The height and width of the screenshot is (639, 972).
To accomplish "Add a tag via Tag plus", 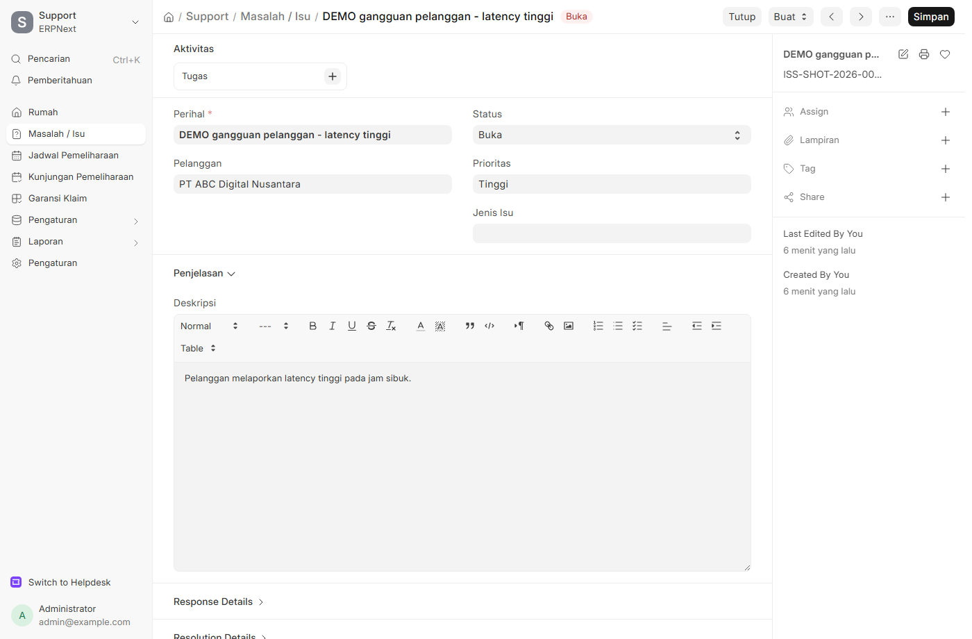I will (946, 169).
